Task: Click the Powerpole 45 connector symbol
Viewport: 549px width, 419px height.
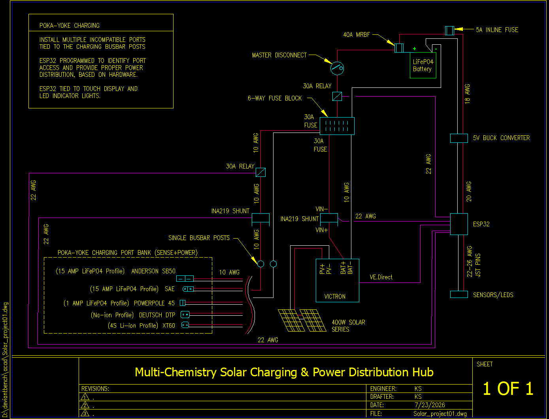Action: tap(183, 303)
